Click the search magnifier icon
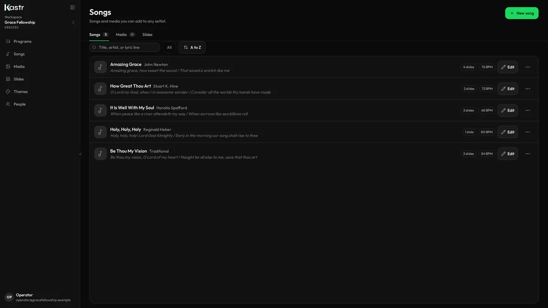This screenshot has width=548, height=308. pyautogui.click(x=95, y=47)
